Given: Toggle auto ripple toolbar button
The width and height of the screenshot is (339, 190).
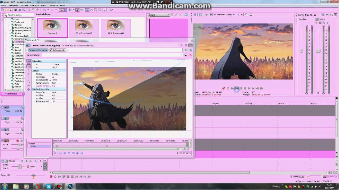Looking at the screenshot, I should point(70,10).
